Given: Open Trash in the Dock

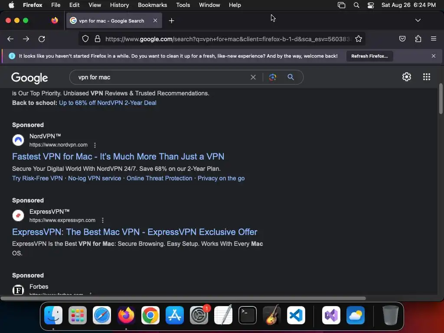Looking at the screenshot, I should pos(391,315).
